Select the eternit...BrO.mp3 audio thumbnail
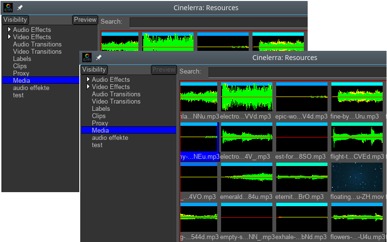387x242 pixels. (302, 177)
